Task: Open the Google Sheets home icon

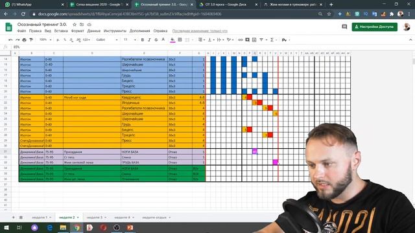Action: tap(8, 27)
